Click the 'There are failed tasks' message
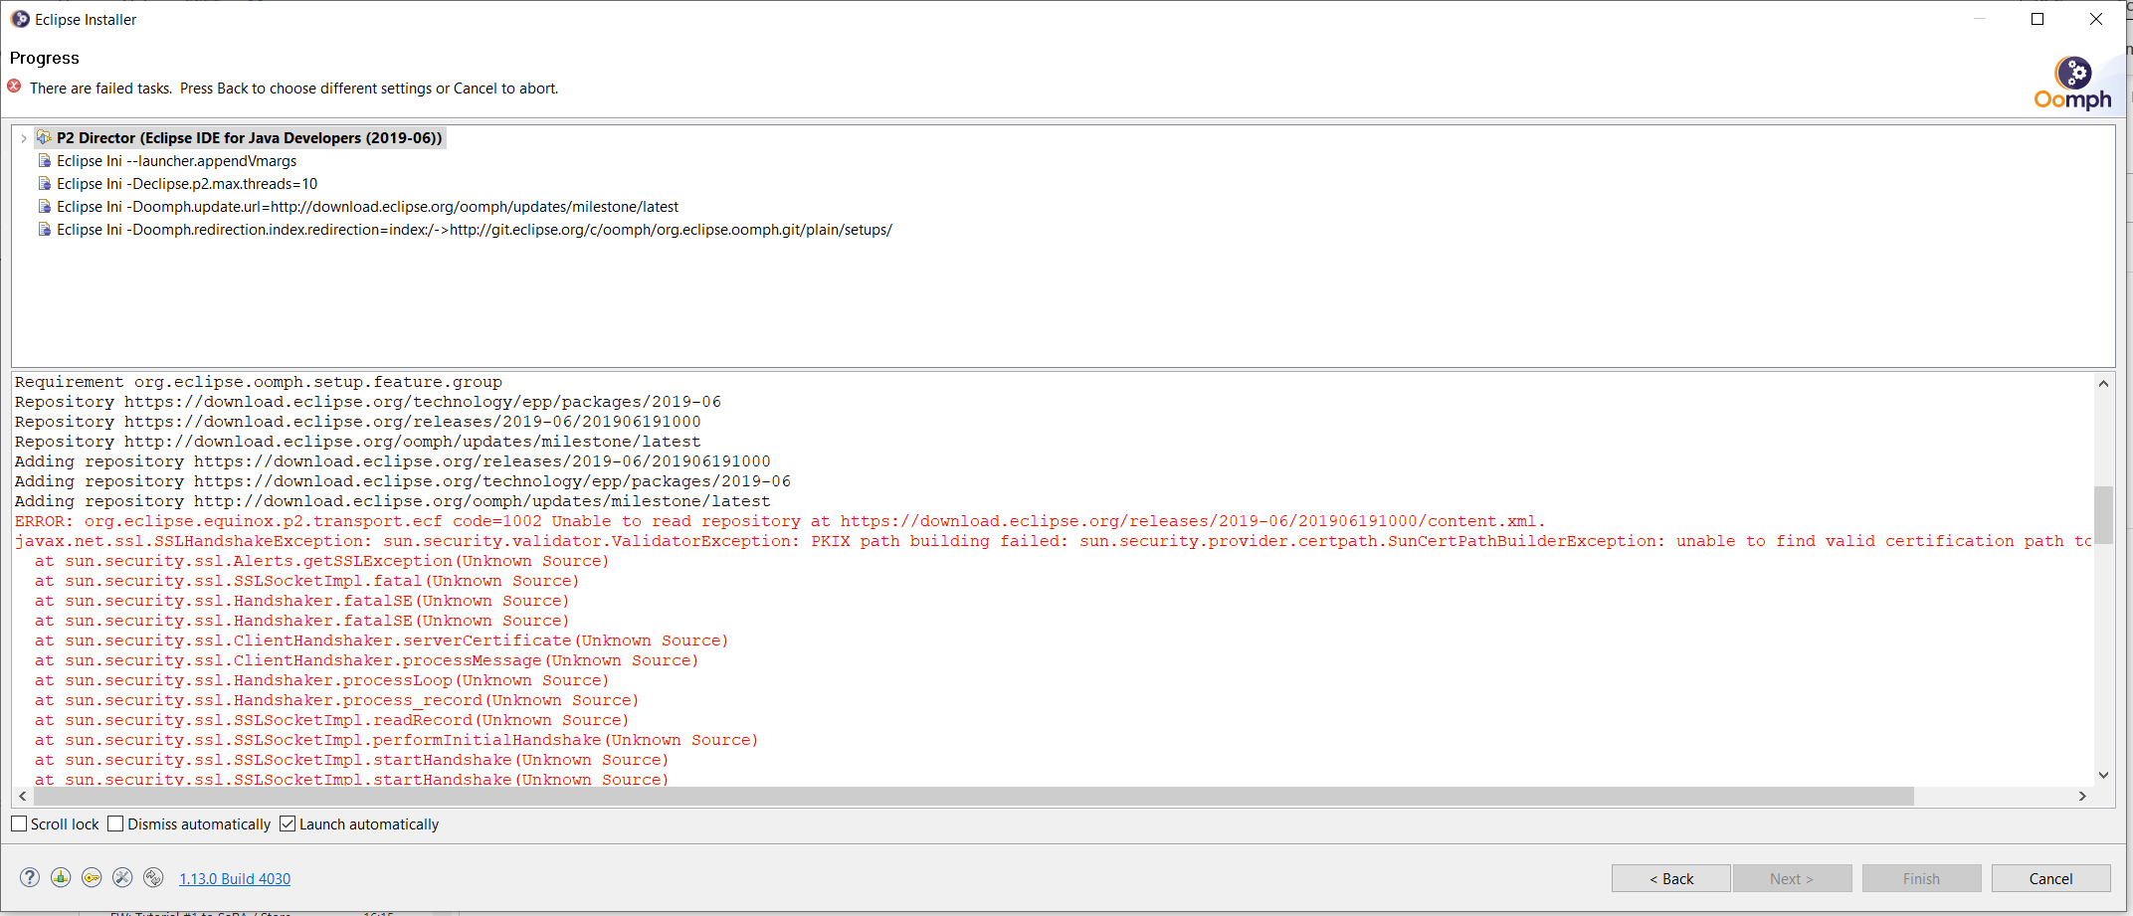This screenshot has width=2133, height=916. 294,89
